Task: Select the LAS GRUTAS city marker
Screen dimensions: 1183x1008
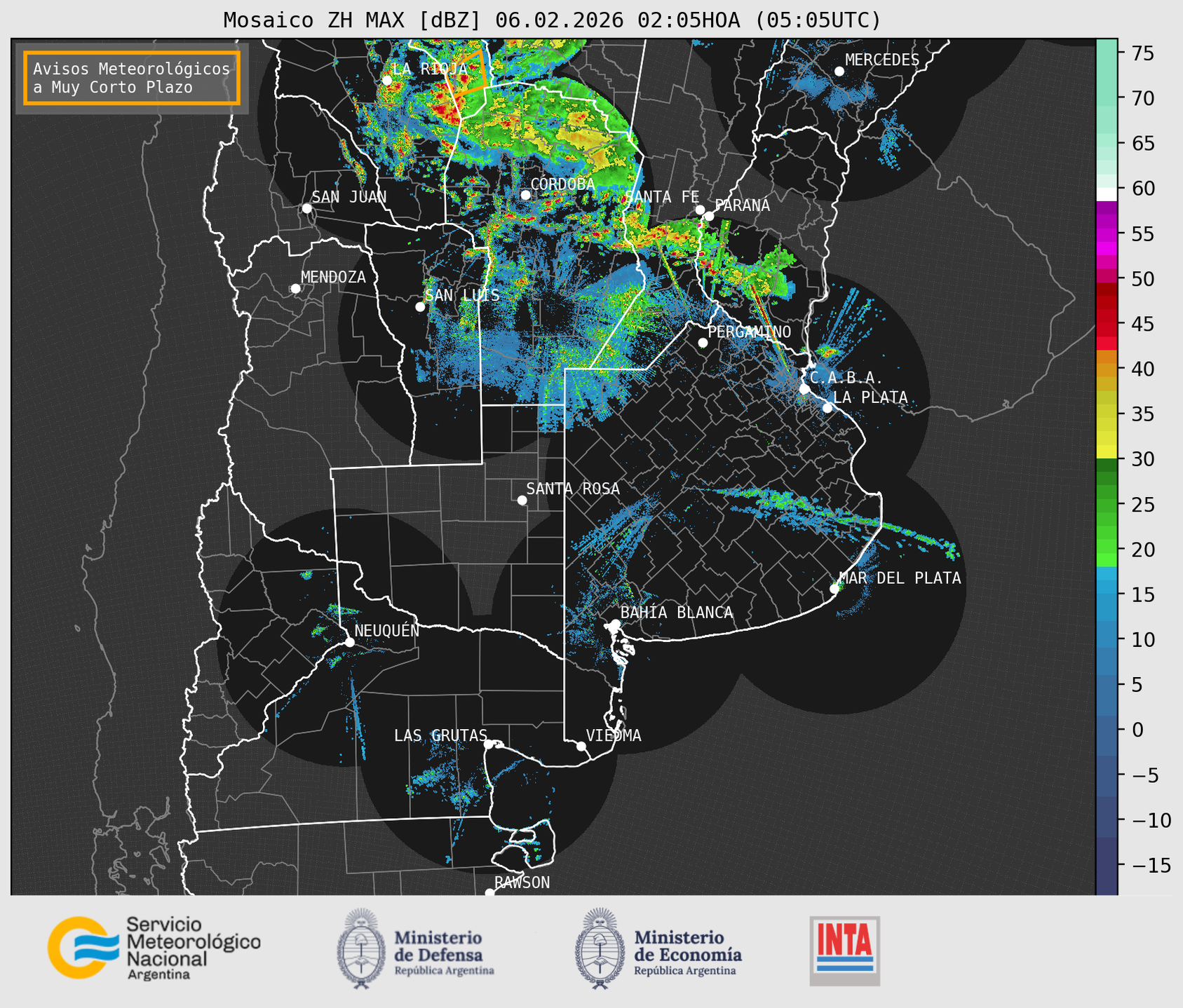Action: (489, 744)
